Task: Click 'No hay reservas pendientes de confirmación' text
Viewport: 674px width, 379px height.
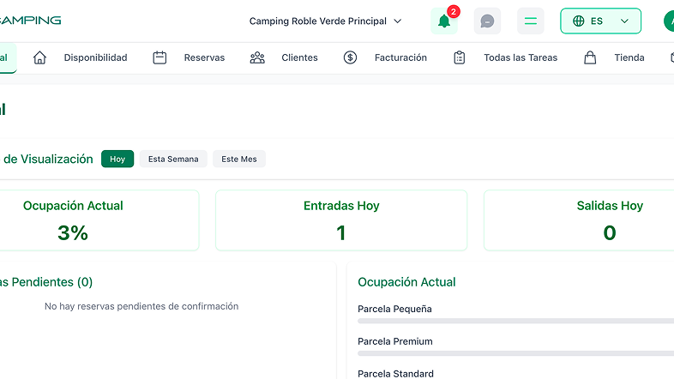Action: (141, 306)
